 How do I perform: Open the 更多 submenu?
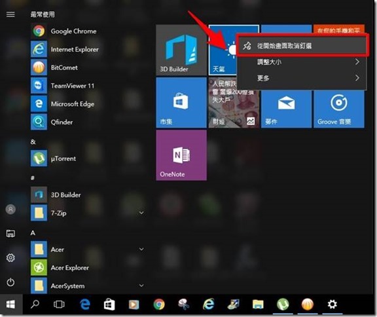pyautogui.click(x=302, y=78)
